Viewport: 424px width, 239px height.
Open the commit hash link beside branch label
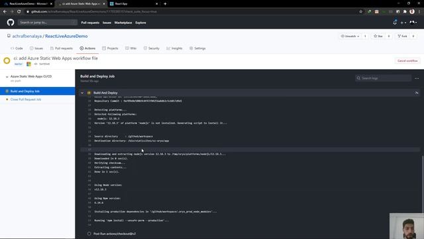[44, 64]
